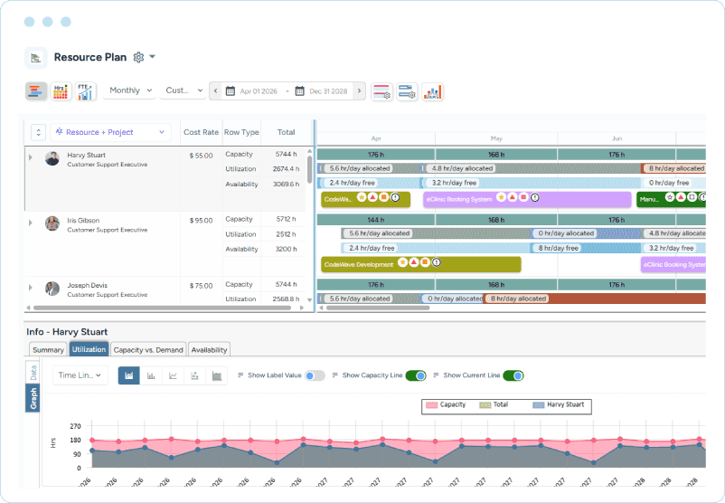The height and width of the screenshot is (503, 725).
Task: Toggle Total series in the legend
Action: pos(494,404)
